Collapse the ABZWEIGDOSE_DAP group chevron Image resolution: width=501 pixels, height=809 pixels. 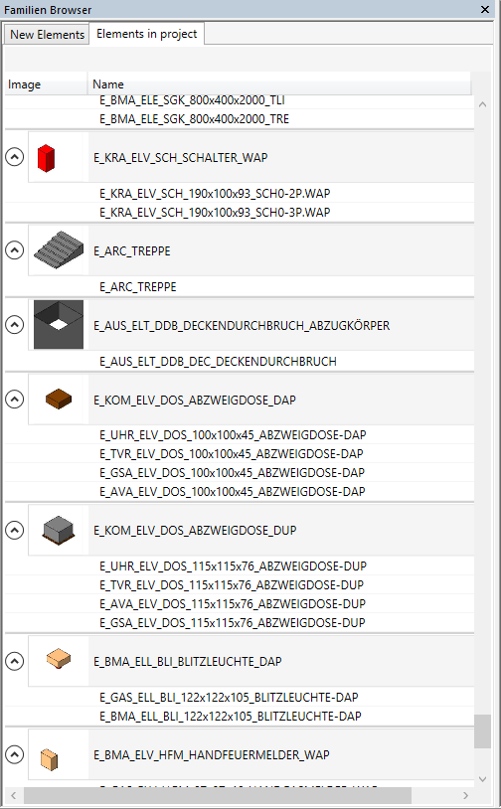click(x=15, y=399)
